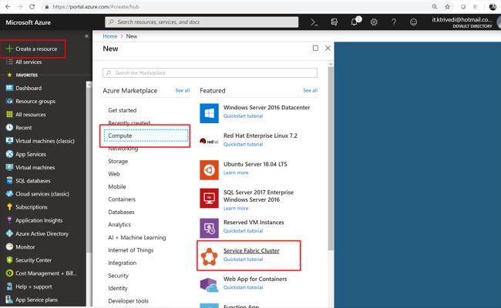Click the Virtual machines (classic) icon
Screen dimensions: 501x308
9,141
